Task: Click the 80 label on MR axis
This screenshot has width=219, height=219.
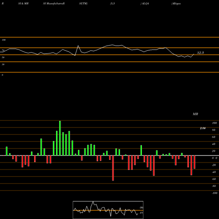Action: click(x=214, y=130)
